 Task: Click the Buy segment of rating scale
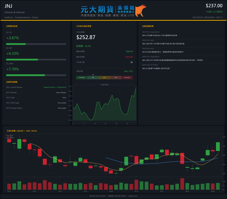click(93, 78)
